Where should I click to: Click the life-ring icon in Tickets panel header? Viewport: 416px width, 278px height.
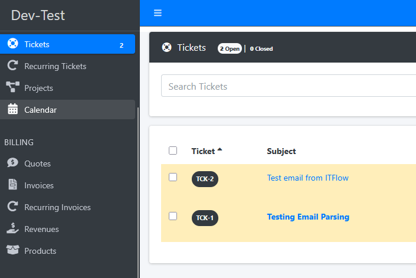coord(166,47)
